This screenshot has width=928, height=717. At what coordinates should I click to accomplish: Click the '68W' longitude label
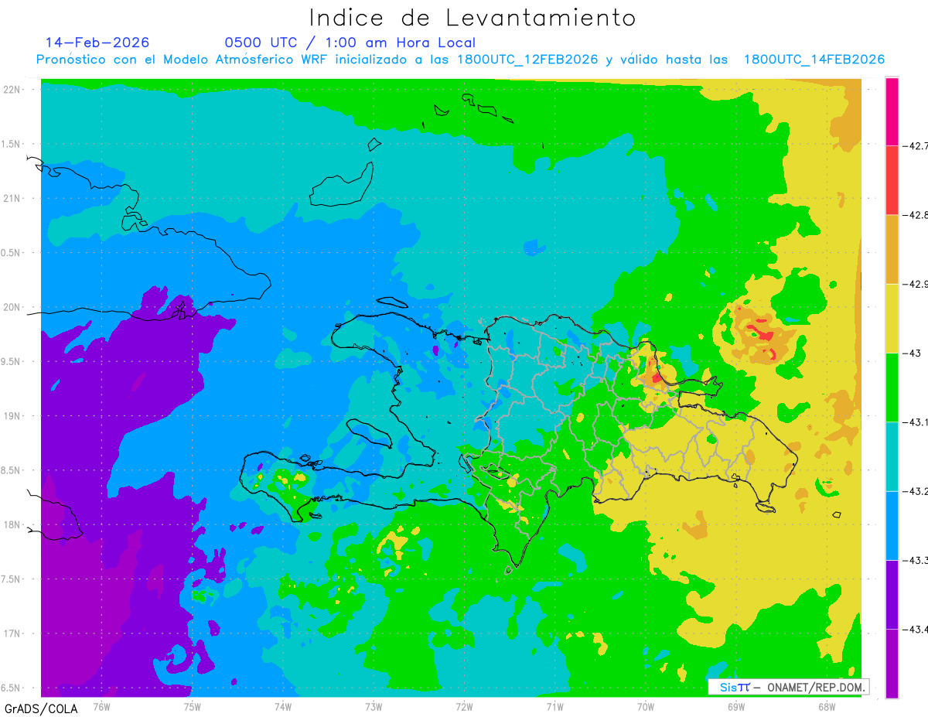[827, 707]
